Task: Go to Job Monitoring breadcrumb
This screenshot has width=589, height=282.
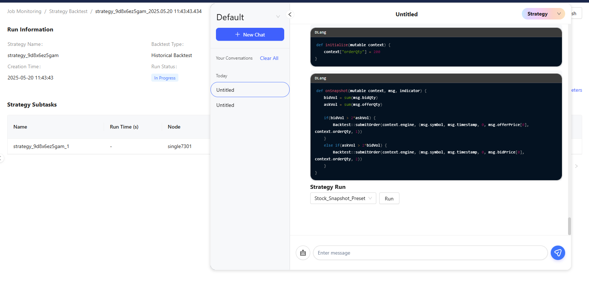Action: point(24,11)
